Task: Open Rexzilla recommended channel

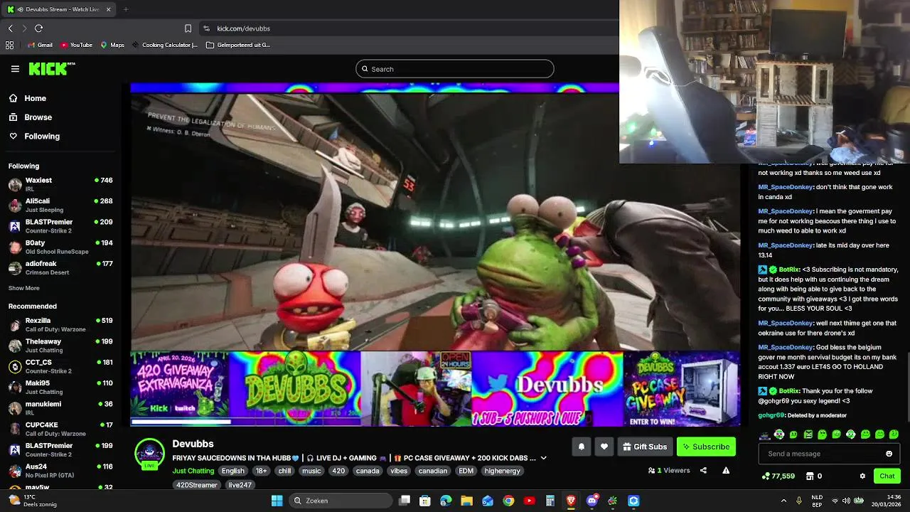Action: 60,324
